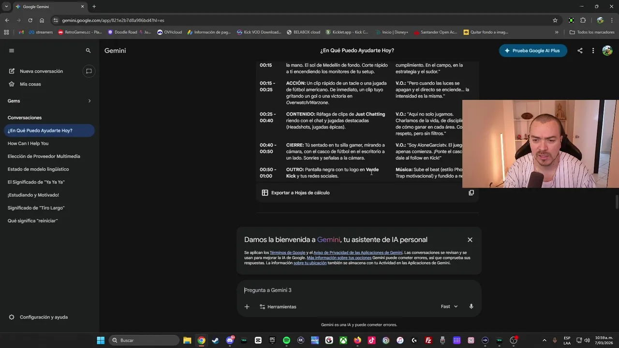Open Steam from taskbar
This screenshot has width=619, height=348.
point(215,340)
